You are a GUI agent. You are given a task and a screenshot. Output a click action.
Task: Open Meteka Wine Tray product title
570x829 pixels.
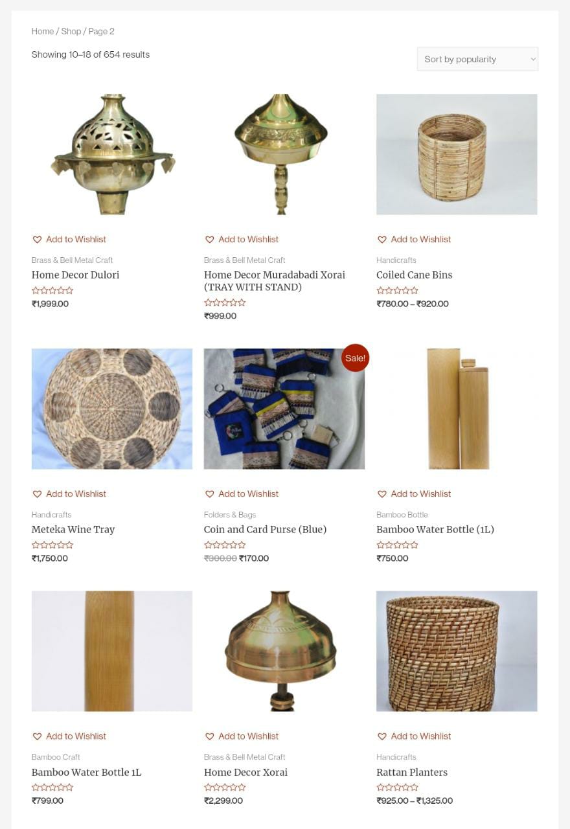point(73,530)
